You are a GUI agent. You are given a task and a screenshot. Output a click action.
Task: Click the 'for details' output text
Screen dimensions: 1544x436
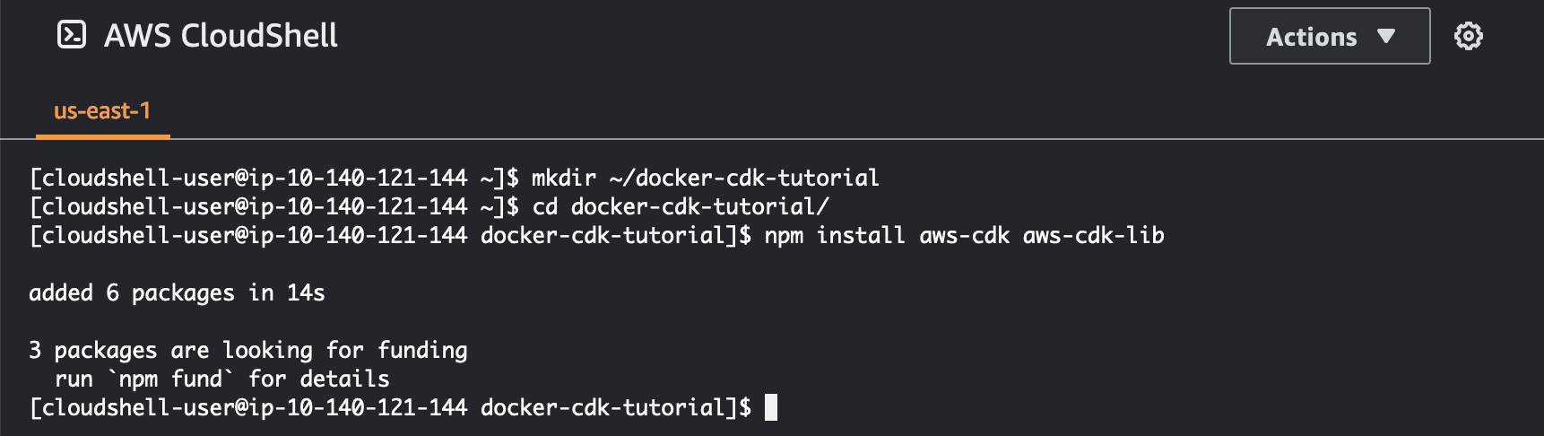coord(319,379)
